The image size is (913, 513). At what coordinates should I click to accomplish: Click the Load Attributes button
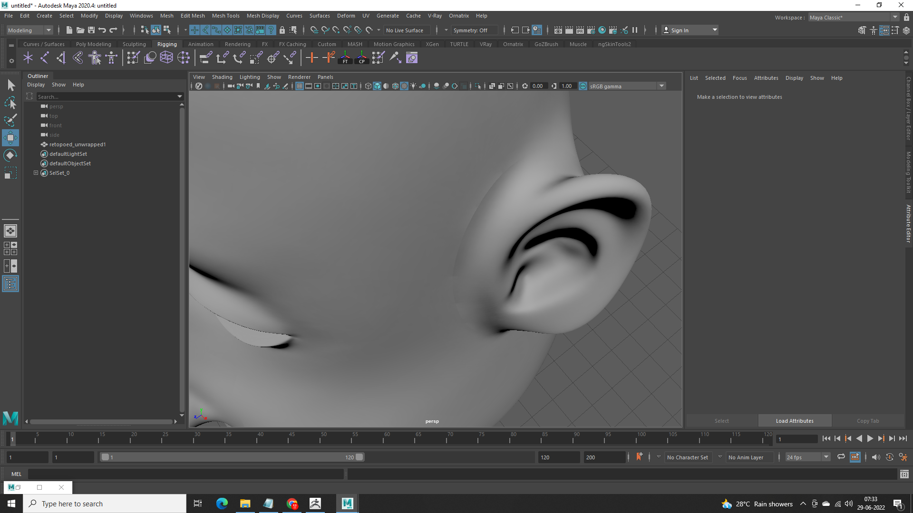point(795,421)
